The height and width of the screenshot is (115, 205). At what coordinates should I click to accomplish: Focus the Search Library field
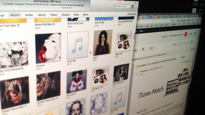[122, 6]
